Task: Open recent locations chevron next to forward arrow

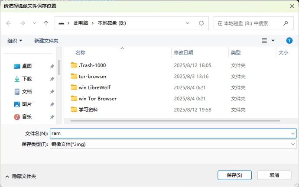Action: (x=35, y=23)
